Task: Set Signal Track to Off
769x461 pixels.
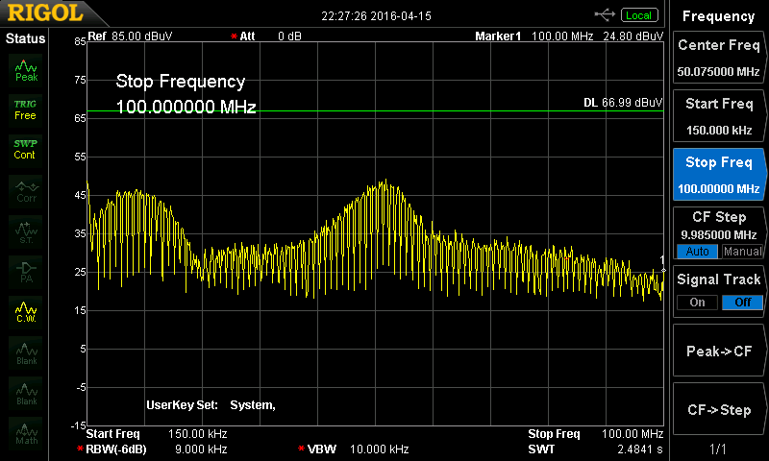Action: point(742,303)
